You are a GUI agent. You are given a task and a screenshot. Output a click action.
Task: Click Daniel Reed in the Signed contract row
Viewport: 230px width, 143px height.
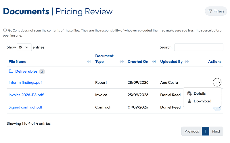tap(170, 108)
